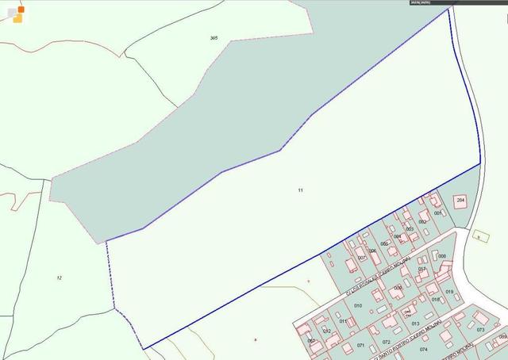Click the small rectangle parcel east of road
This screenshot has height=360, width=508.
click(479, 236)
